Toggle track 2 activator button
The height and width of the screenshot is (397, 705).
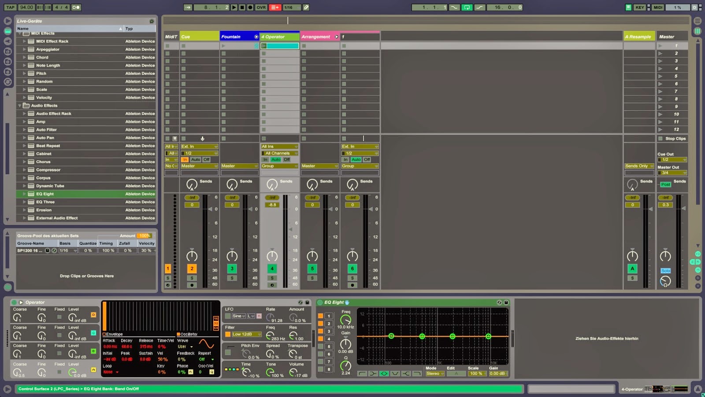point(192,269)
